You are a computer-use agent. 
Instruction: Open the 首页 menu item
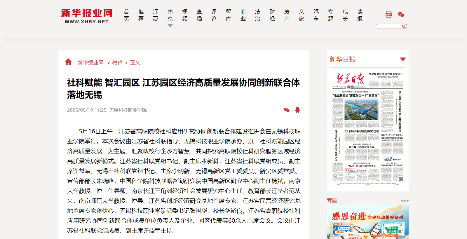126,15
